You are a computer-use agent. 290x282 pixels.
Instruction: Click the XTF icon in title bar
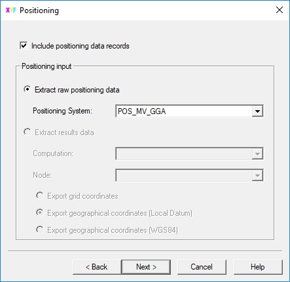10,10
